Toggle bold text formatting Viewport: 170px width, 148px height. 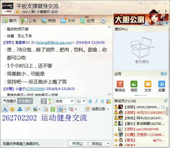[x=90, y=101]
